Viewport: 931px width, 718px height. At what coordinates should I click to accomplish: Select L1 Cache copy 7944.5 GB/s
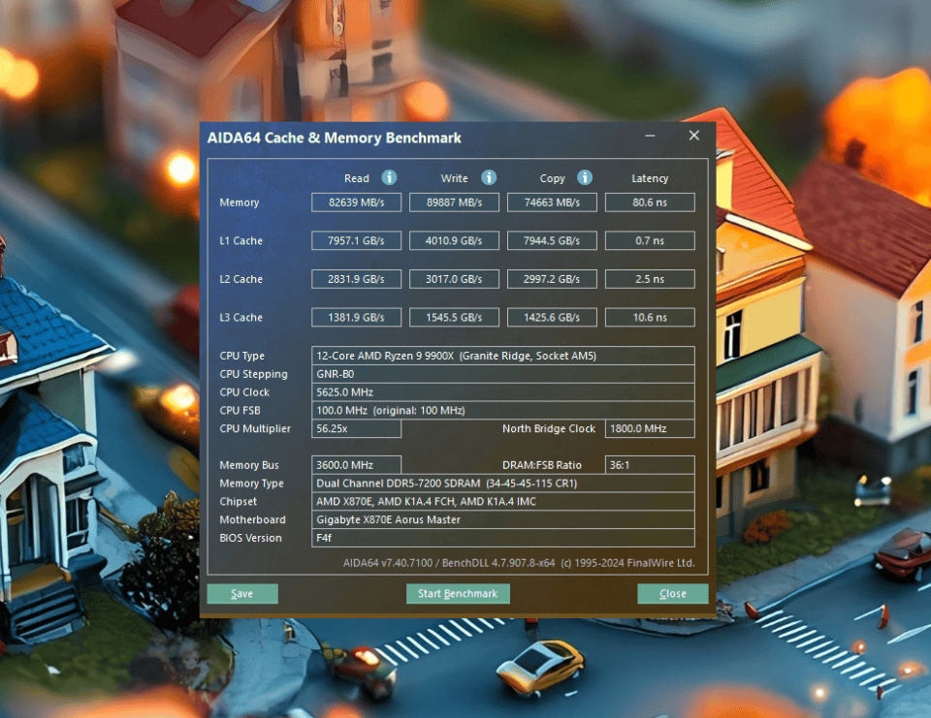point(552,240)
